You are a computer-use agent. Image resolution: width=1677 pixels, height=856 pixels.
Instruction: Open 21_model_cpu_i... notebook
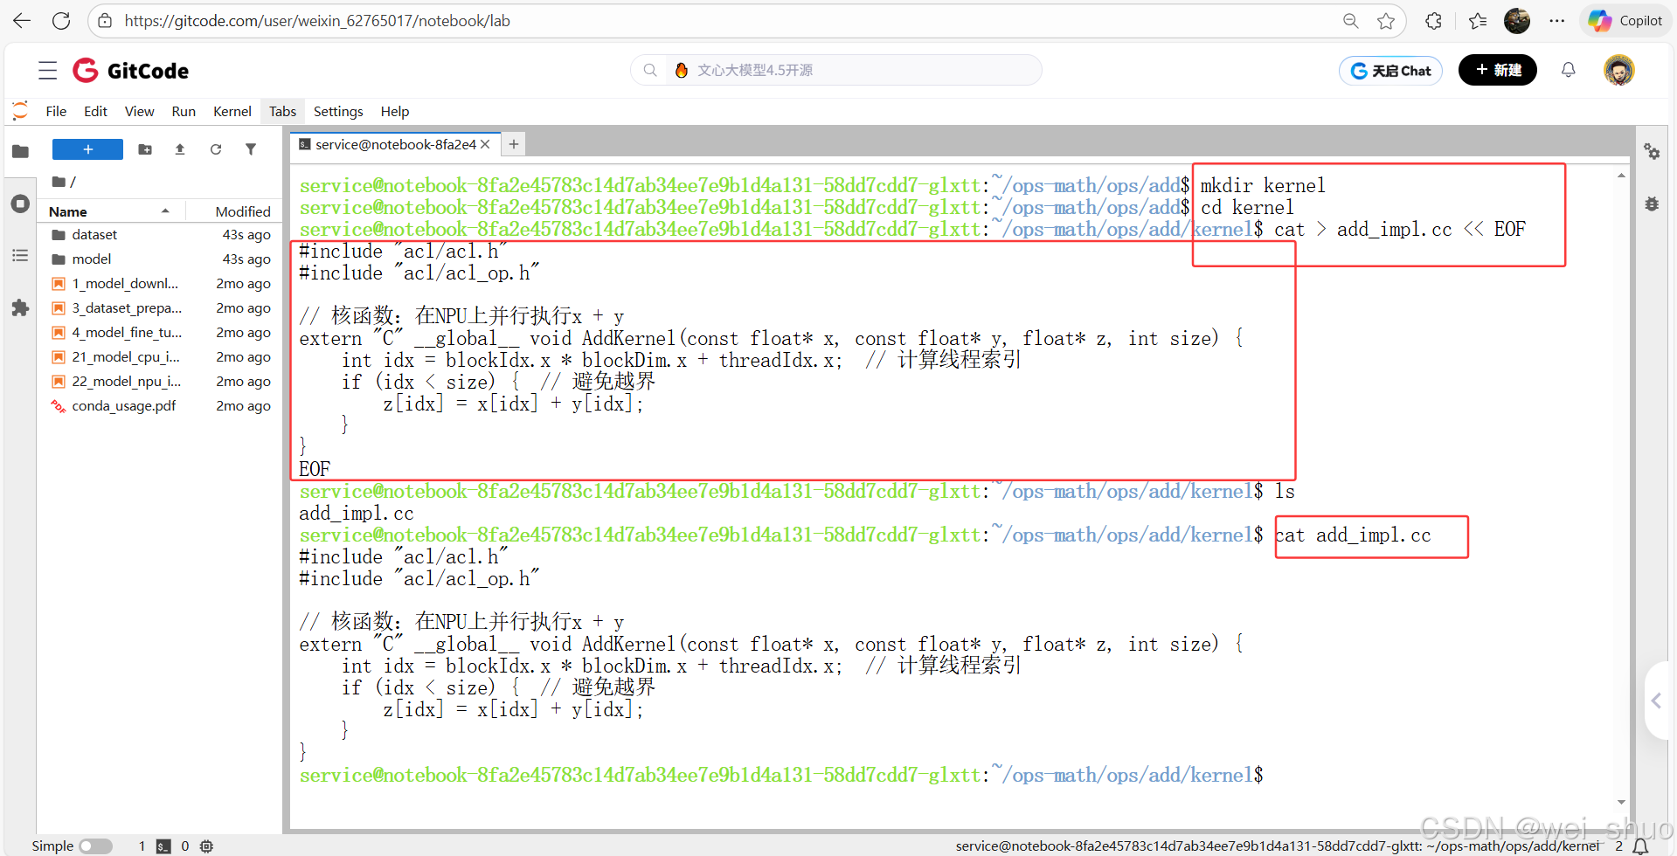click(x=161, y=356)
